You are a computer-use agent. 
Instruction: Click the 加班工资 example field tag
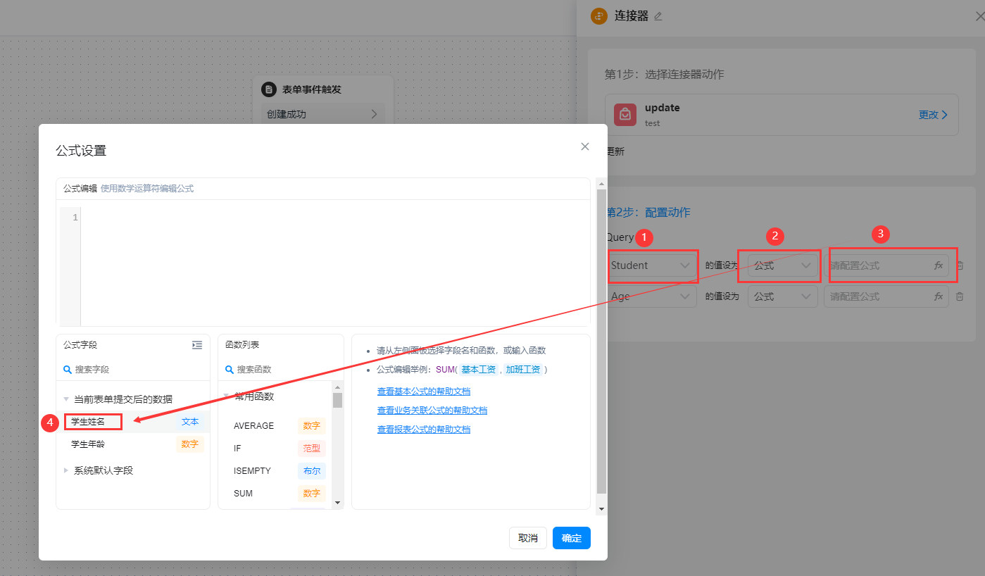523,370
